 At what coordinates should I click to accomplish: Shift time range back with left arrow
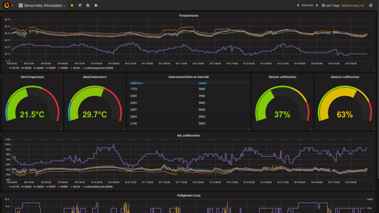click(x=298, y=5)
